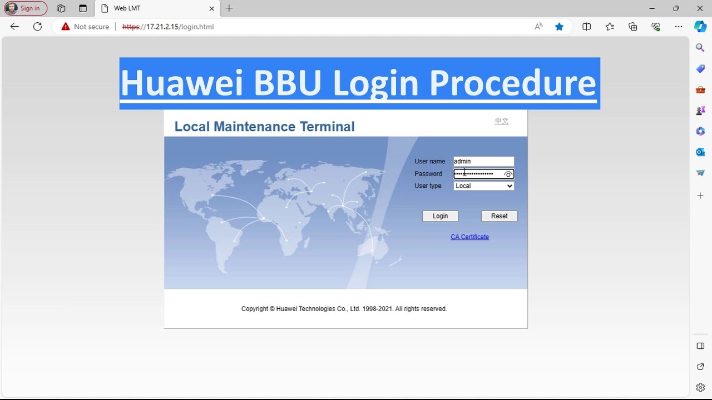Open the Copilot icon
The height and width of the screenshot is (400, 712).
click(700, 27)
